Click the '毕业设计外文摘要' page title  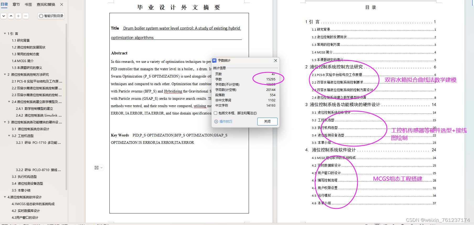[x=179, y=7]
